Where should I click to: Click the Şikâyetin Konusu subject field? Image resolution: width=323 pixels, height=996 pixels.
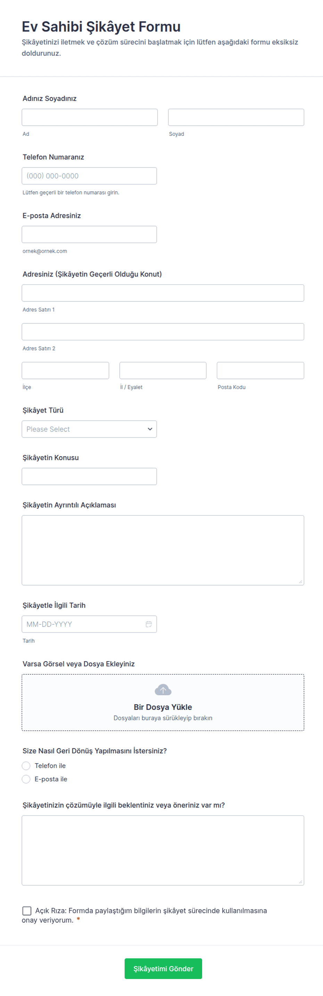(89, 476)
